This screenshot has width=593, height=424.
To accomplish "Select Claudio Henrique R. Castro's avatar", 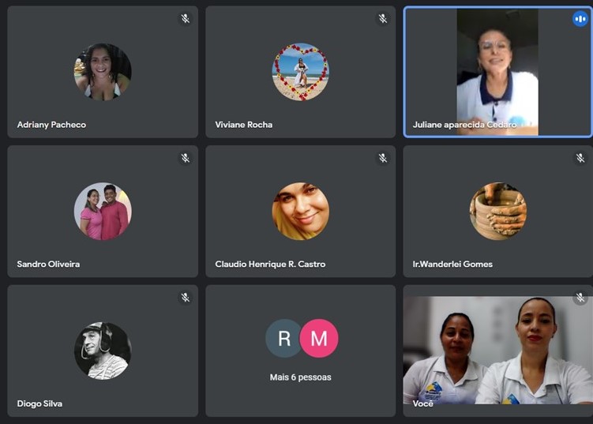I will [301, 211].
